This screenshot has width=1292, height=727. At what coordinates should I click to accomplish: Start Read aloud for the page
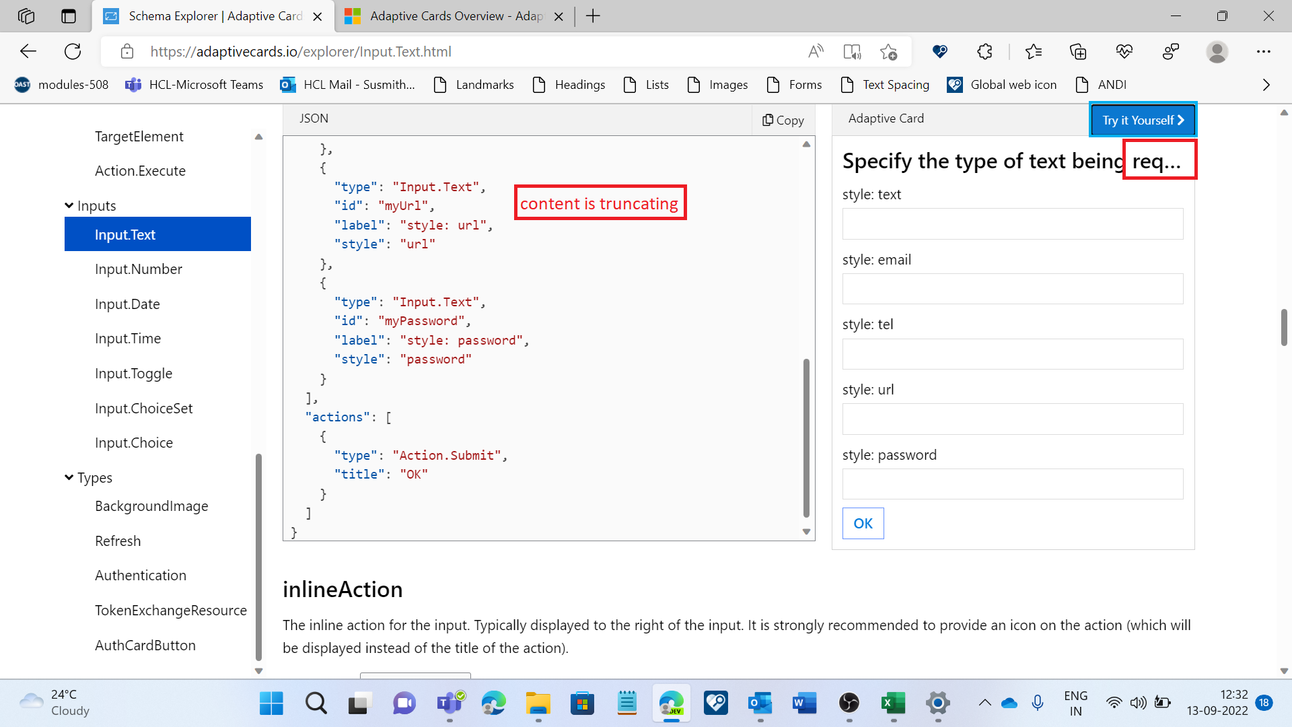pos(816,51)
